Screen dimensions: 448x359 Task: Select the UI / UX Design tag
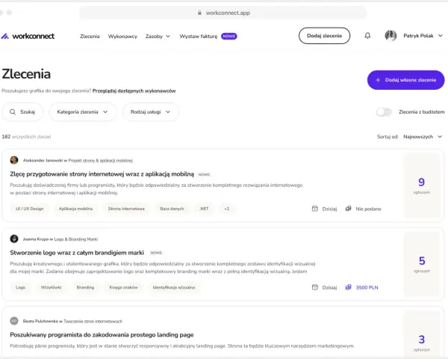(30, 209)
